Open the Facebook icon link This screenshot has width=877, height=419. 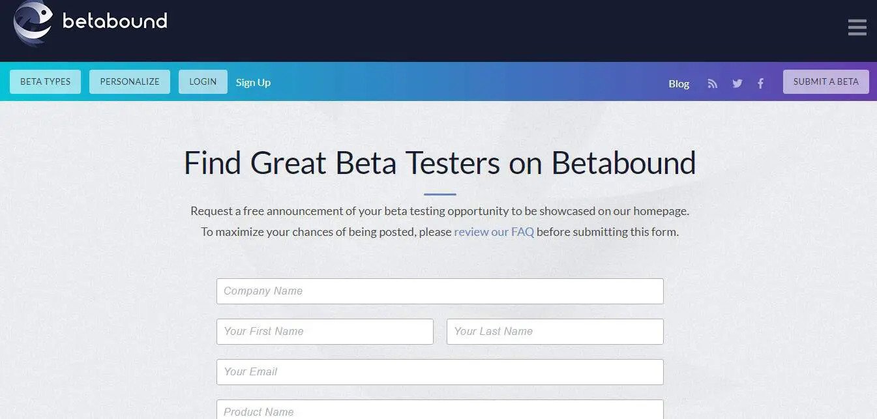(x=760, y=83)
